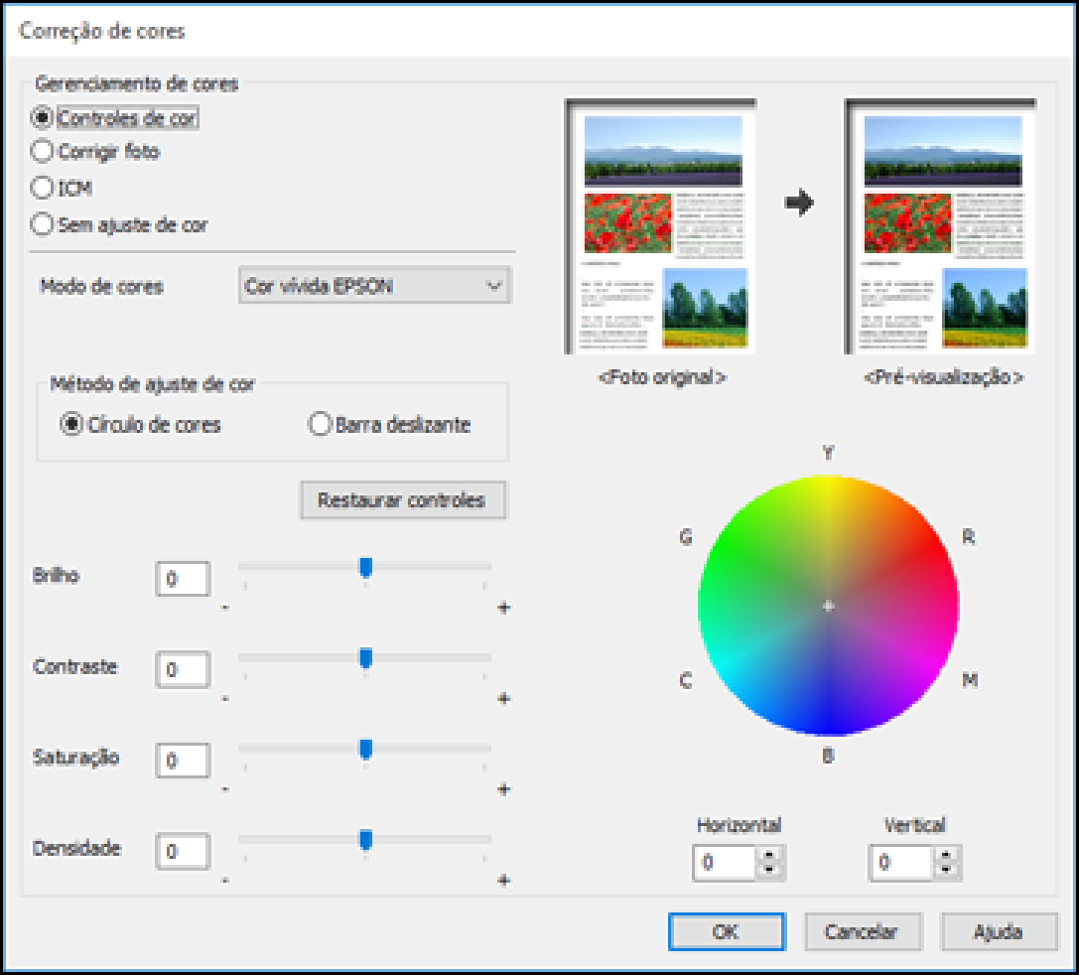The height and width of the screenshot is (975, 1079).
Task: Click the Pré-visualização preview thumbnail
Action: pyautogui.click(x=941, y=227)
